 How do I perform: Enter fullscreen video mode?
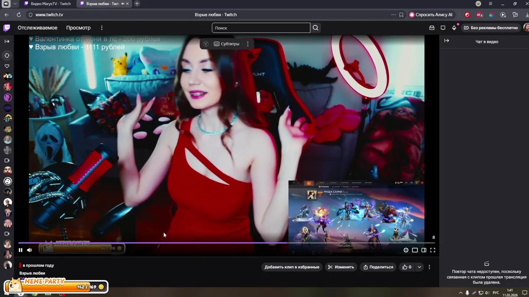[433, 250]
